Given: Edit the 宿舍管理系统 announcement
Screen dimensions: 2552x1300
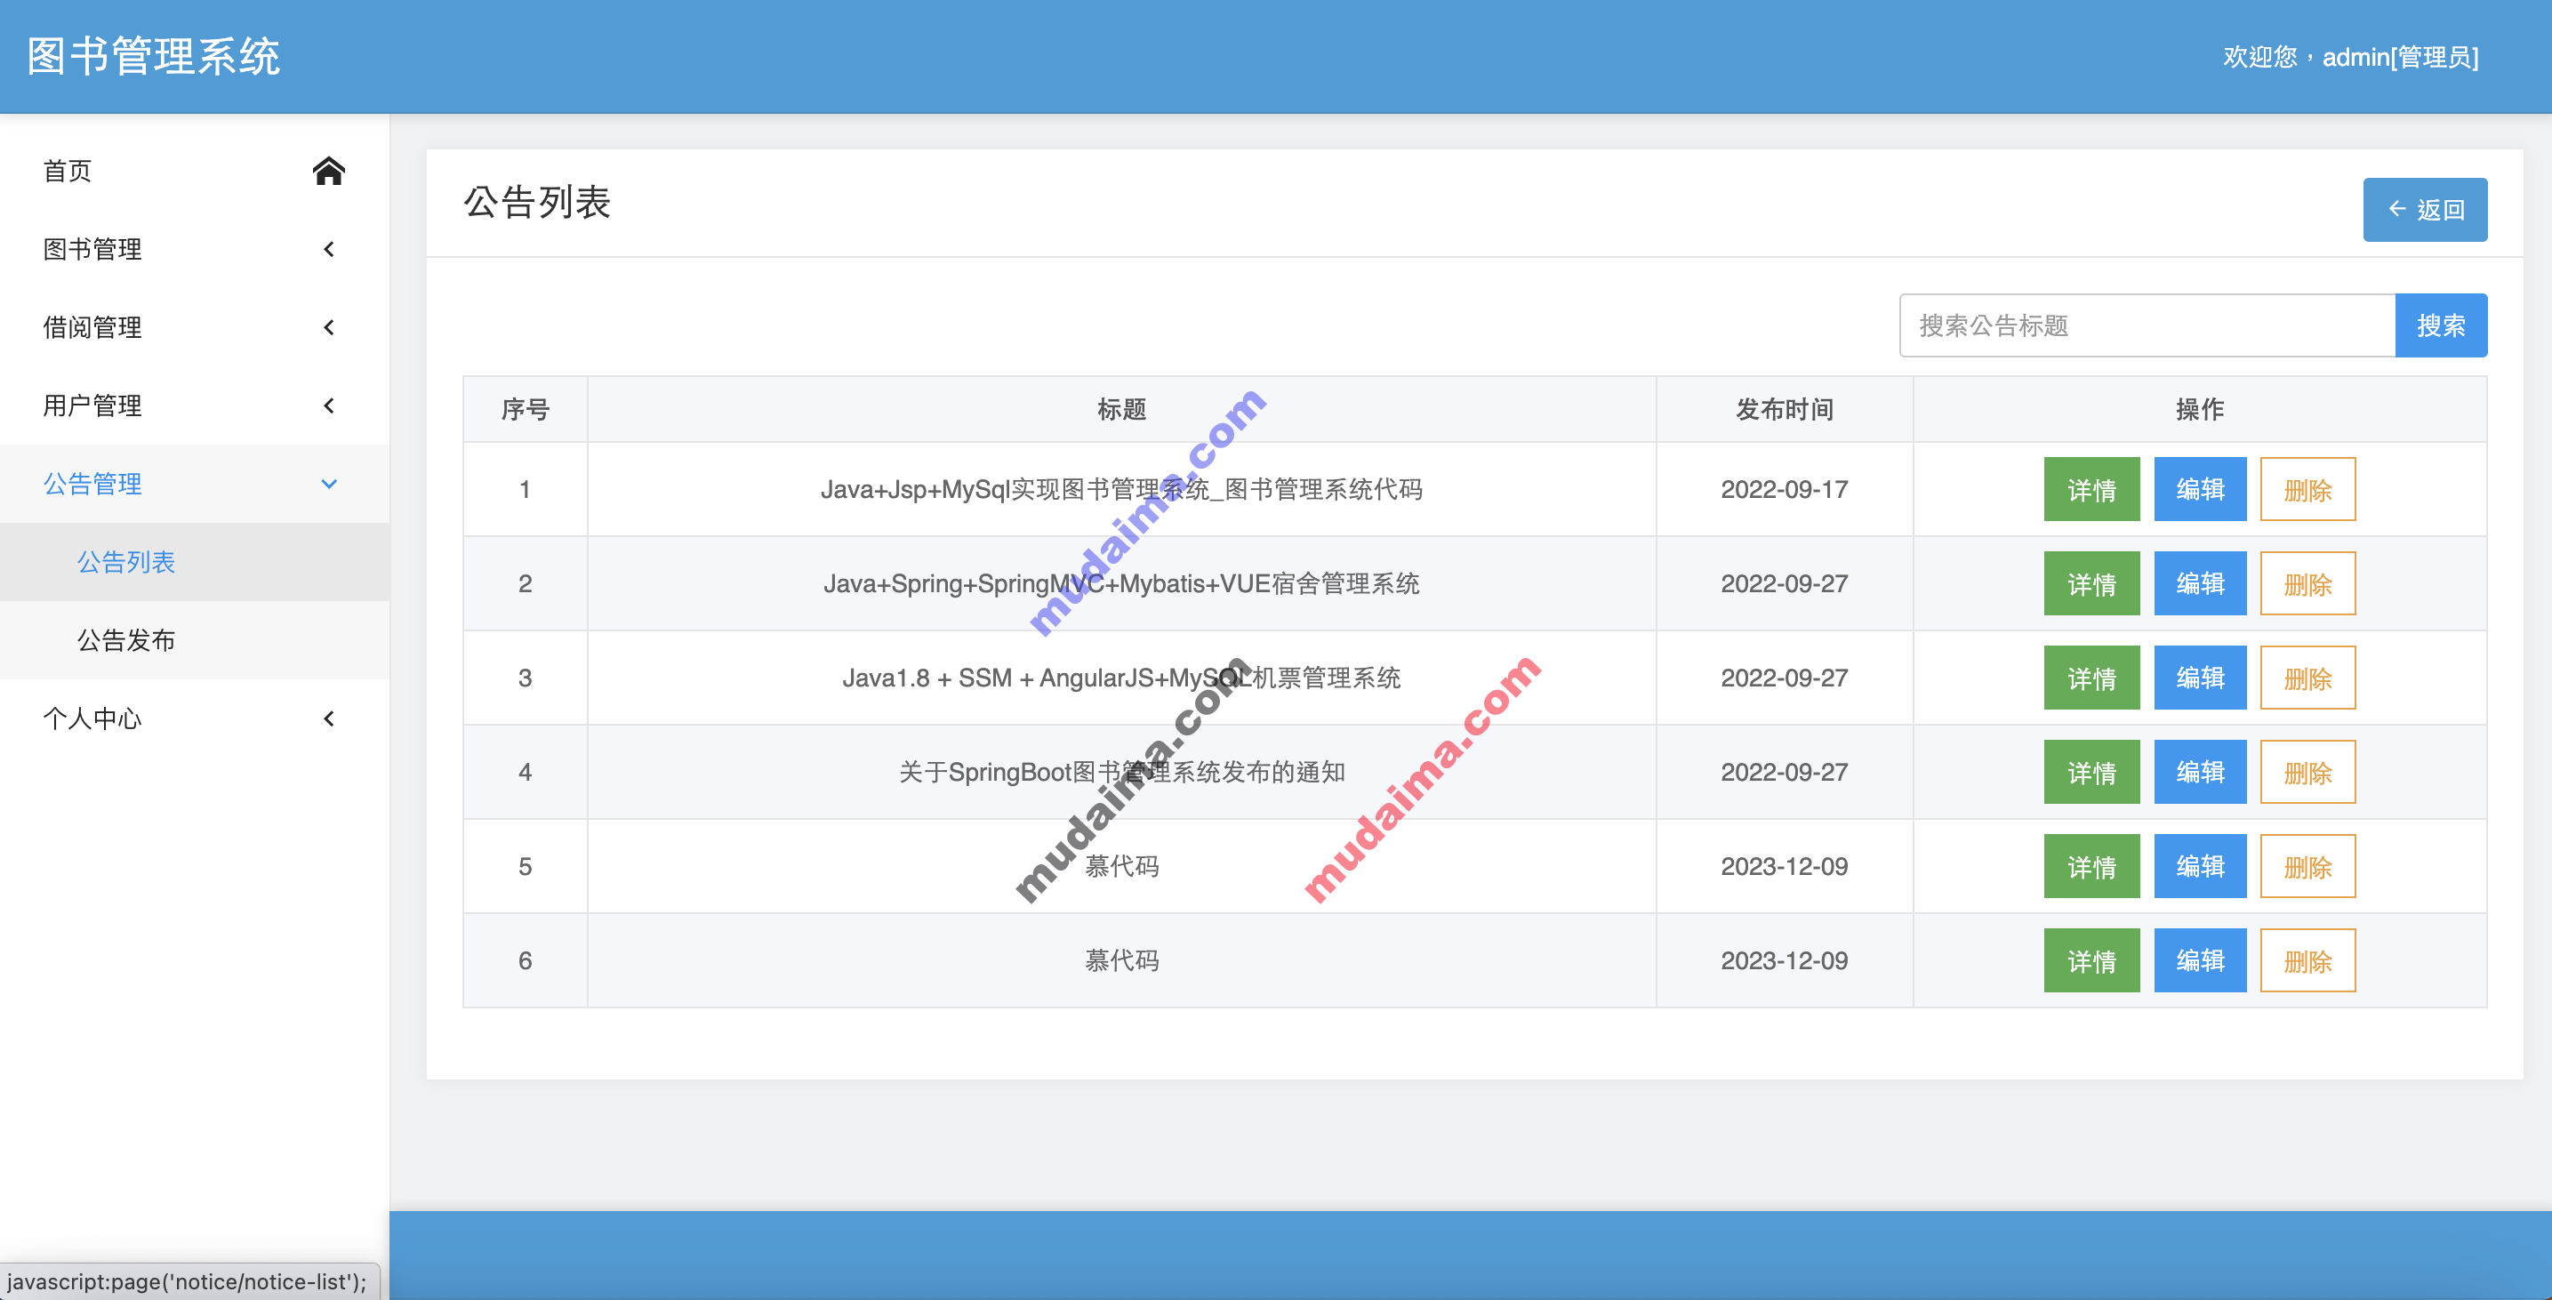Looking at the screenshot, I should pos(2200,583).
